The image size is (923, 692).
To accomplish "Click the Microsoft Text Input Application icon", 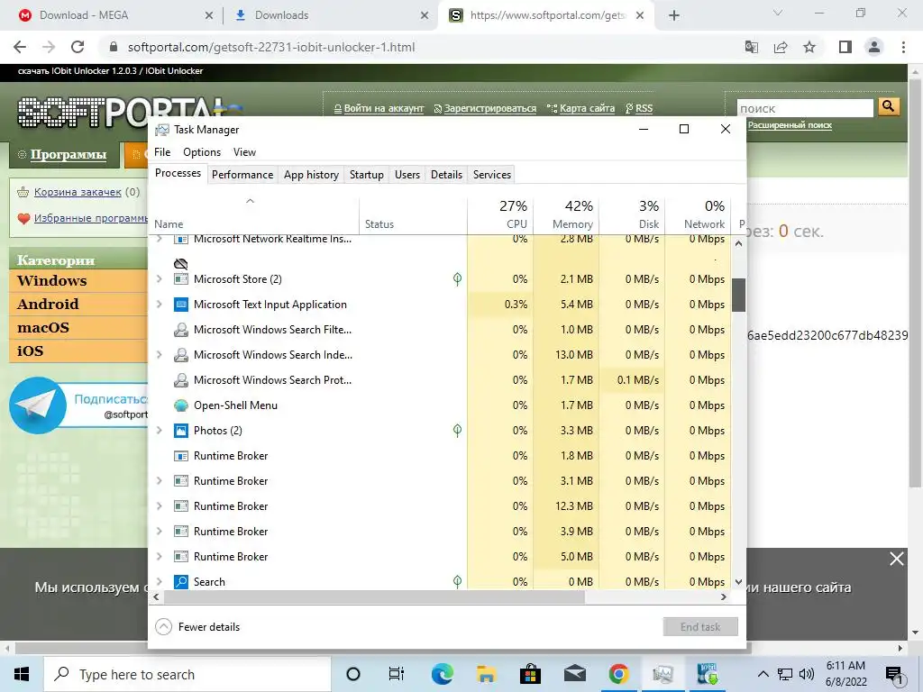I will point(181,305).
